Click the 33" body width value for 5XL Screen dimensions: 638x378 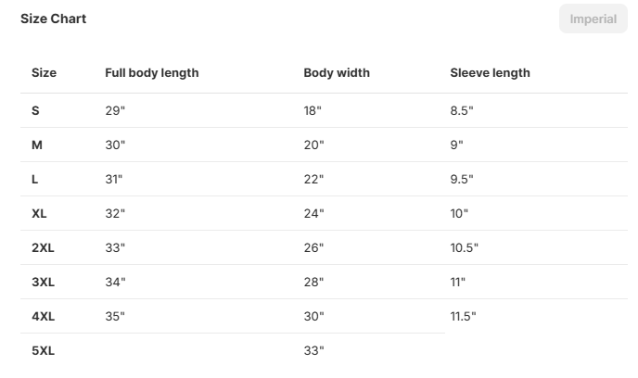coord(313,350)
